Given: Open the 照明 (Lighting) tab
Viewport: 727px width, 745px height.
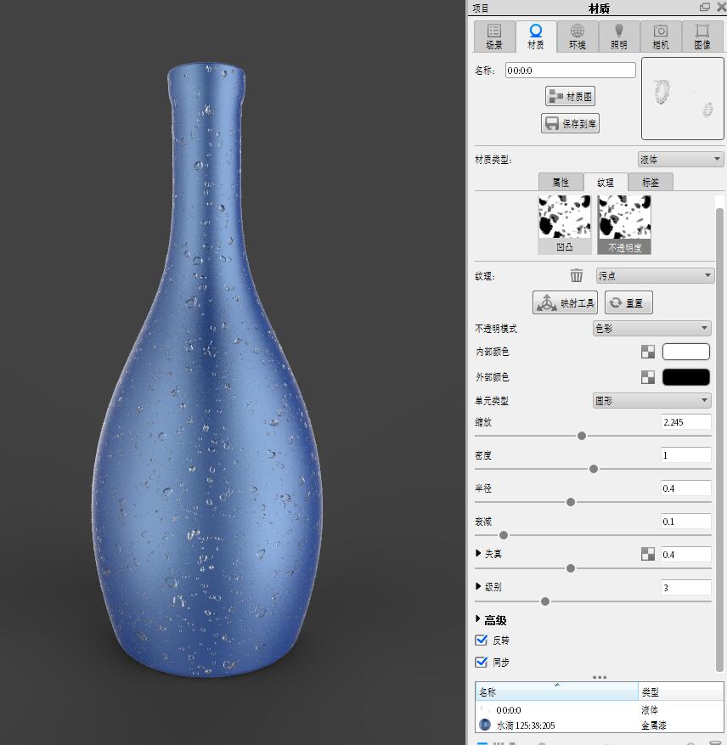Looking at the screenshot, I should (x=618, y=37).
